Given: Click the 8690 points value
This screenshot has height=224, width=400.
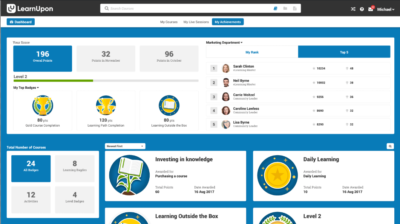Looking at the screenshot, I should pos(320,110).
